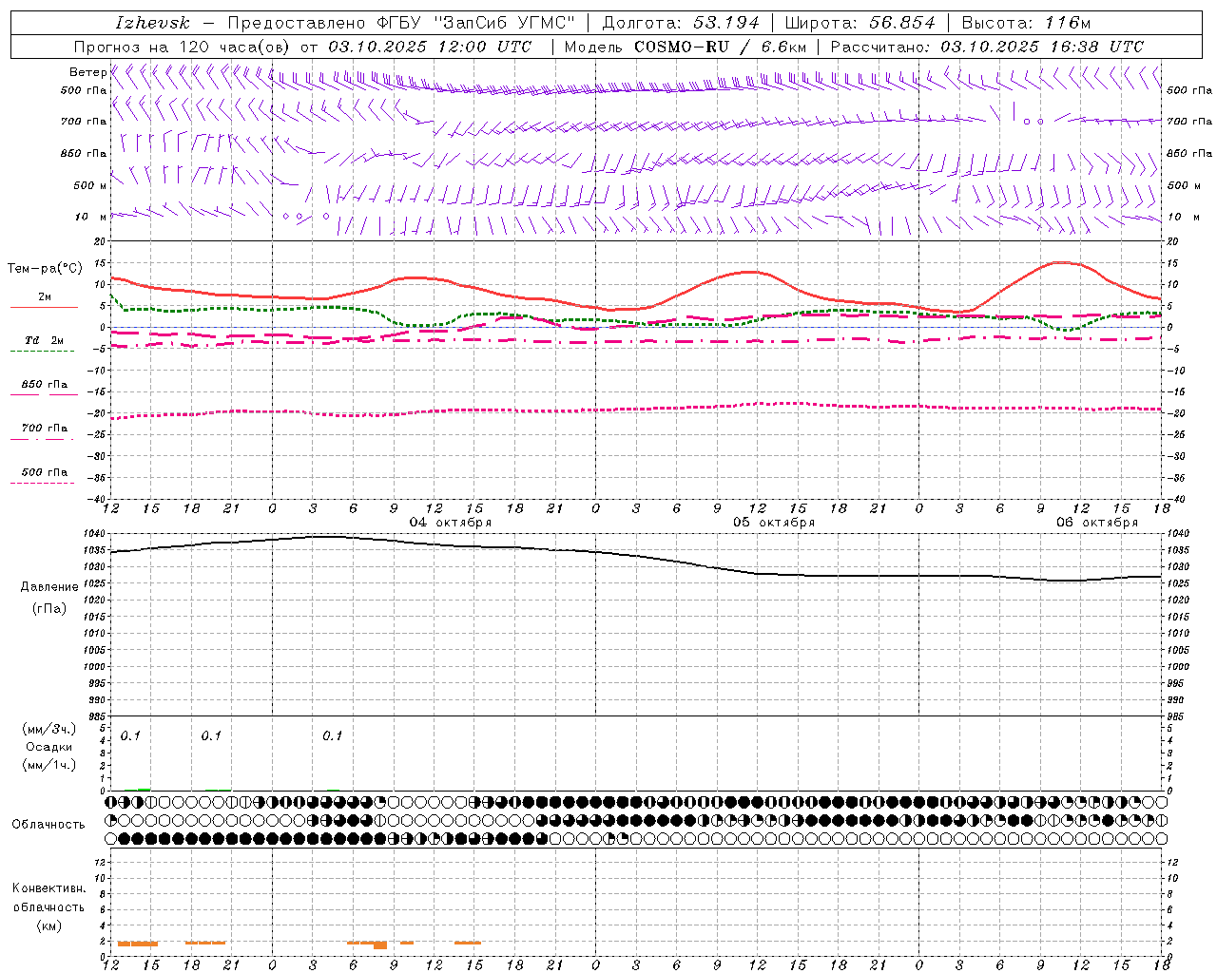Click the 'Широта: 56.854' header value
Viewport: 1217px width, 973px height.
pos(860,23)
